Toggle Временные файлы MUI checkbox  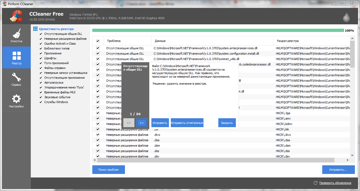pos(41,92)
